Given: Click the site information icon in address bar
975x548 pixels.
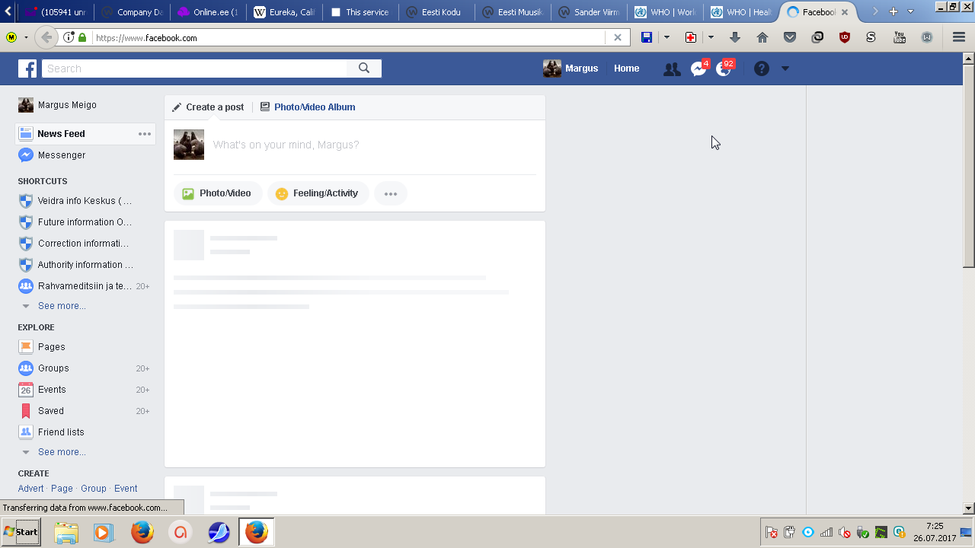Looking at the screenshot, I should [69, 37].
